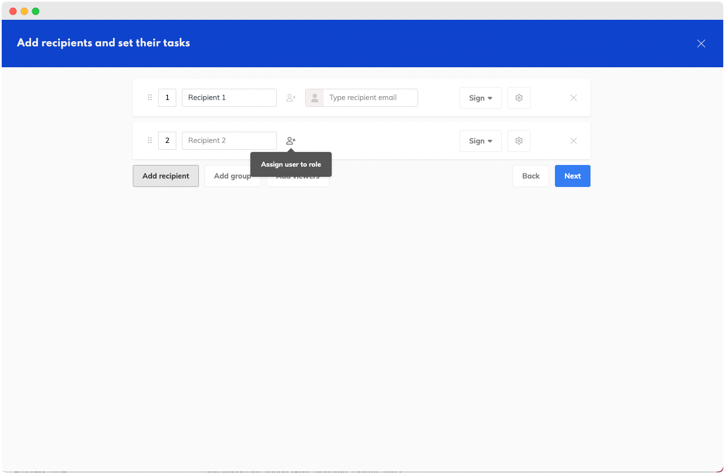Viewport: 725px width, 474px height.
Task: Remove Recipient 1 with the X icon
Action: (574, 98)
